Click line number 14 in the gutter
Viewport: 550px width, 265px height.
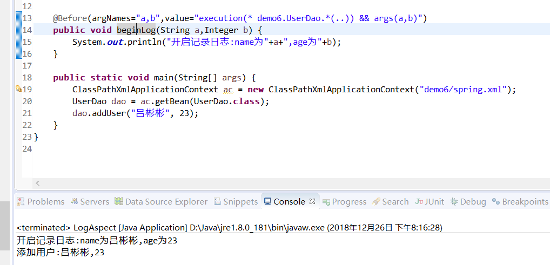pos(27,30)
